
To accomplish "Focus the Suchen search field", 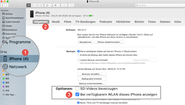I will pyautogui.click(x=160, y=5).
